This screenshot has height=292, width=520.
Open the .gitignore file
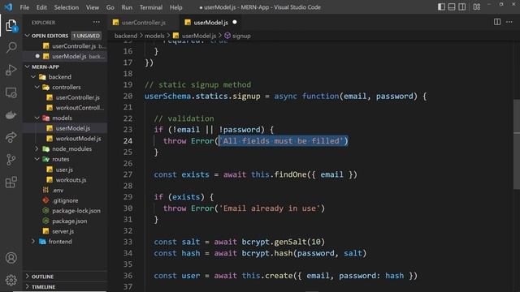click(65, 200)
